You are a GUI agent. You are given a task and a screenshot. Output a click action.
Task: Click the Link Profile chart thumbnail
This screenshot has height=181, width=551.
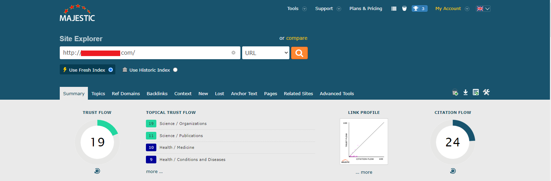[364, 142]
